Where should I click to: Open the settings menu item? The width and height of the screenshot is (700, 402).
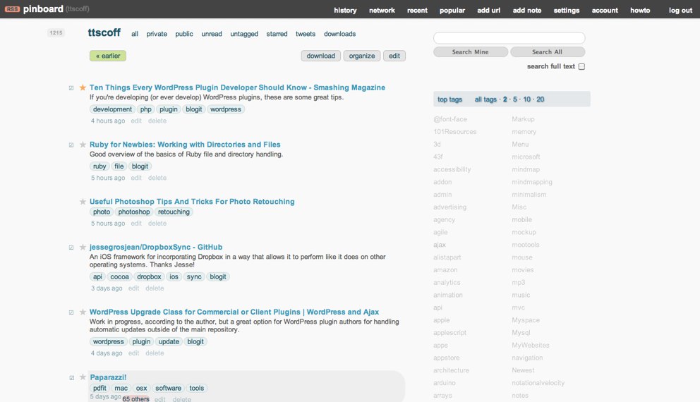coord(566,11)
